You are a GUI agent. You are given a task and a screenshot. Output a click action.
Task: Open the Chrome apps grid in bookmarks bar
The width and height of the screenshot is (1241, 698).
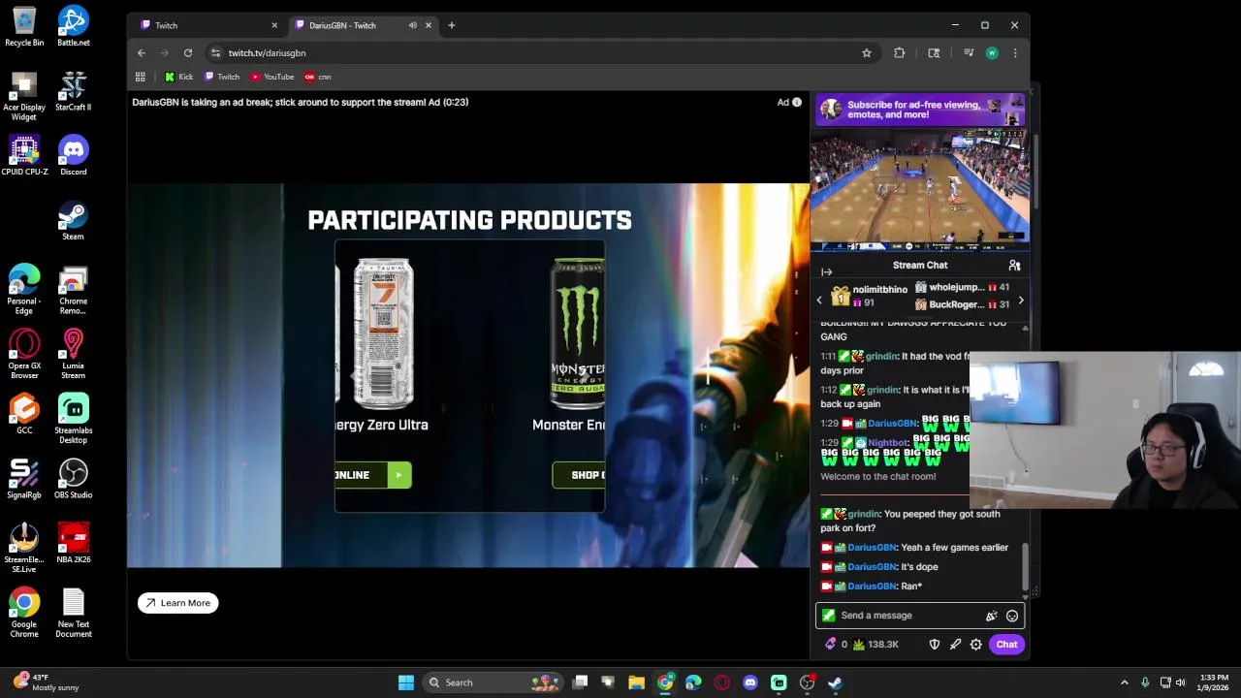pos(141,77)
